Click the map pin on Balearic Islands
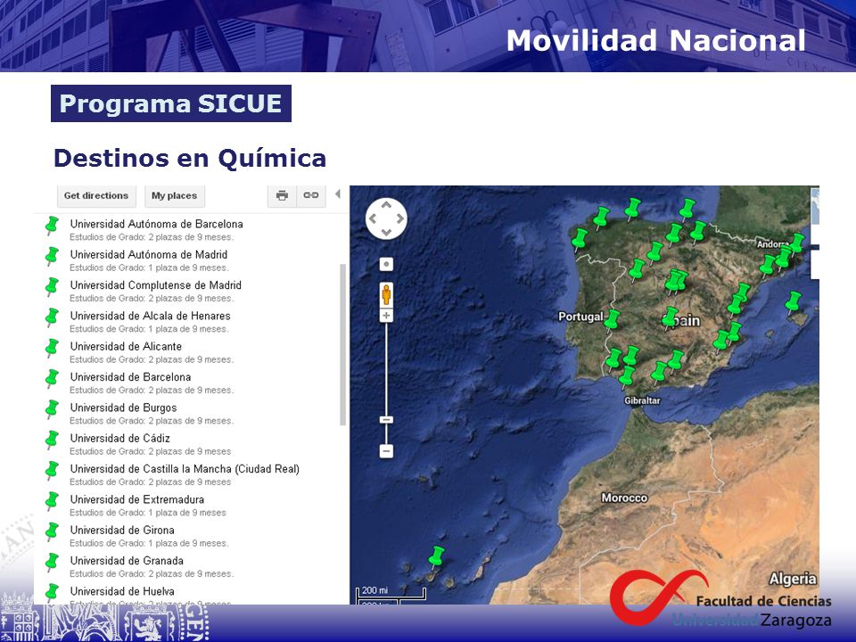 794,302
